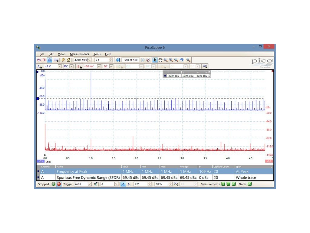
Task: Click the Channel A options button
Action: pos(40,66)
